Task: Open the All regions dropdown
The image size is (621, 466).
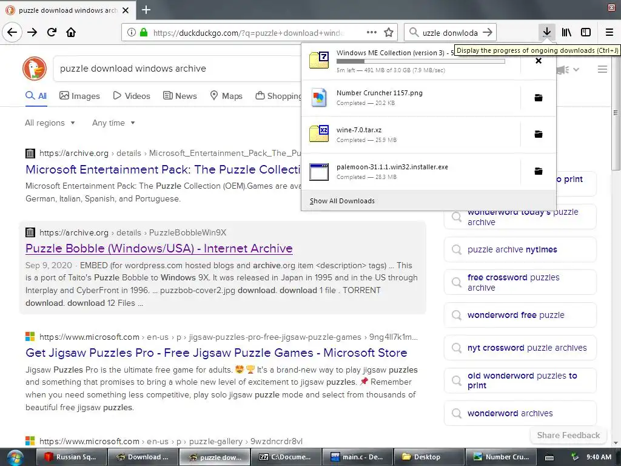Action: click(50, 123)
